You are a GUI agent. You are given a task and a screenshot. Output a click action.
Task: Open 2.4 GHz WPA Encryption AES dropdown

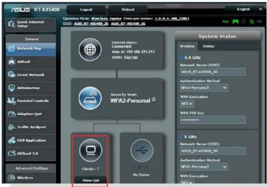[x=187, y=104]
